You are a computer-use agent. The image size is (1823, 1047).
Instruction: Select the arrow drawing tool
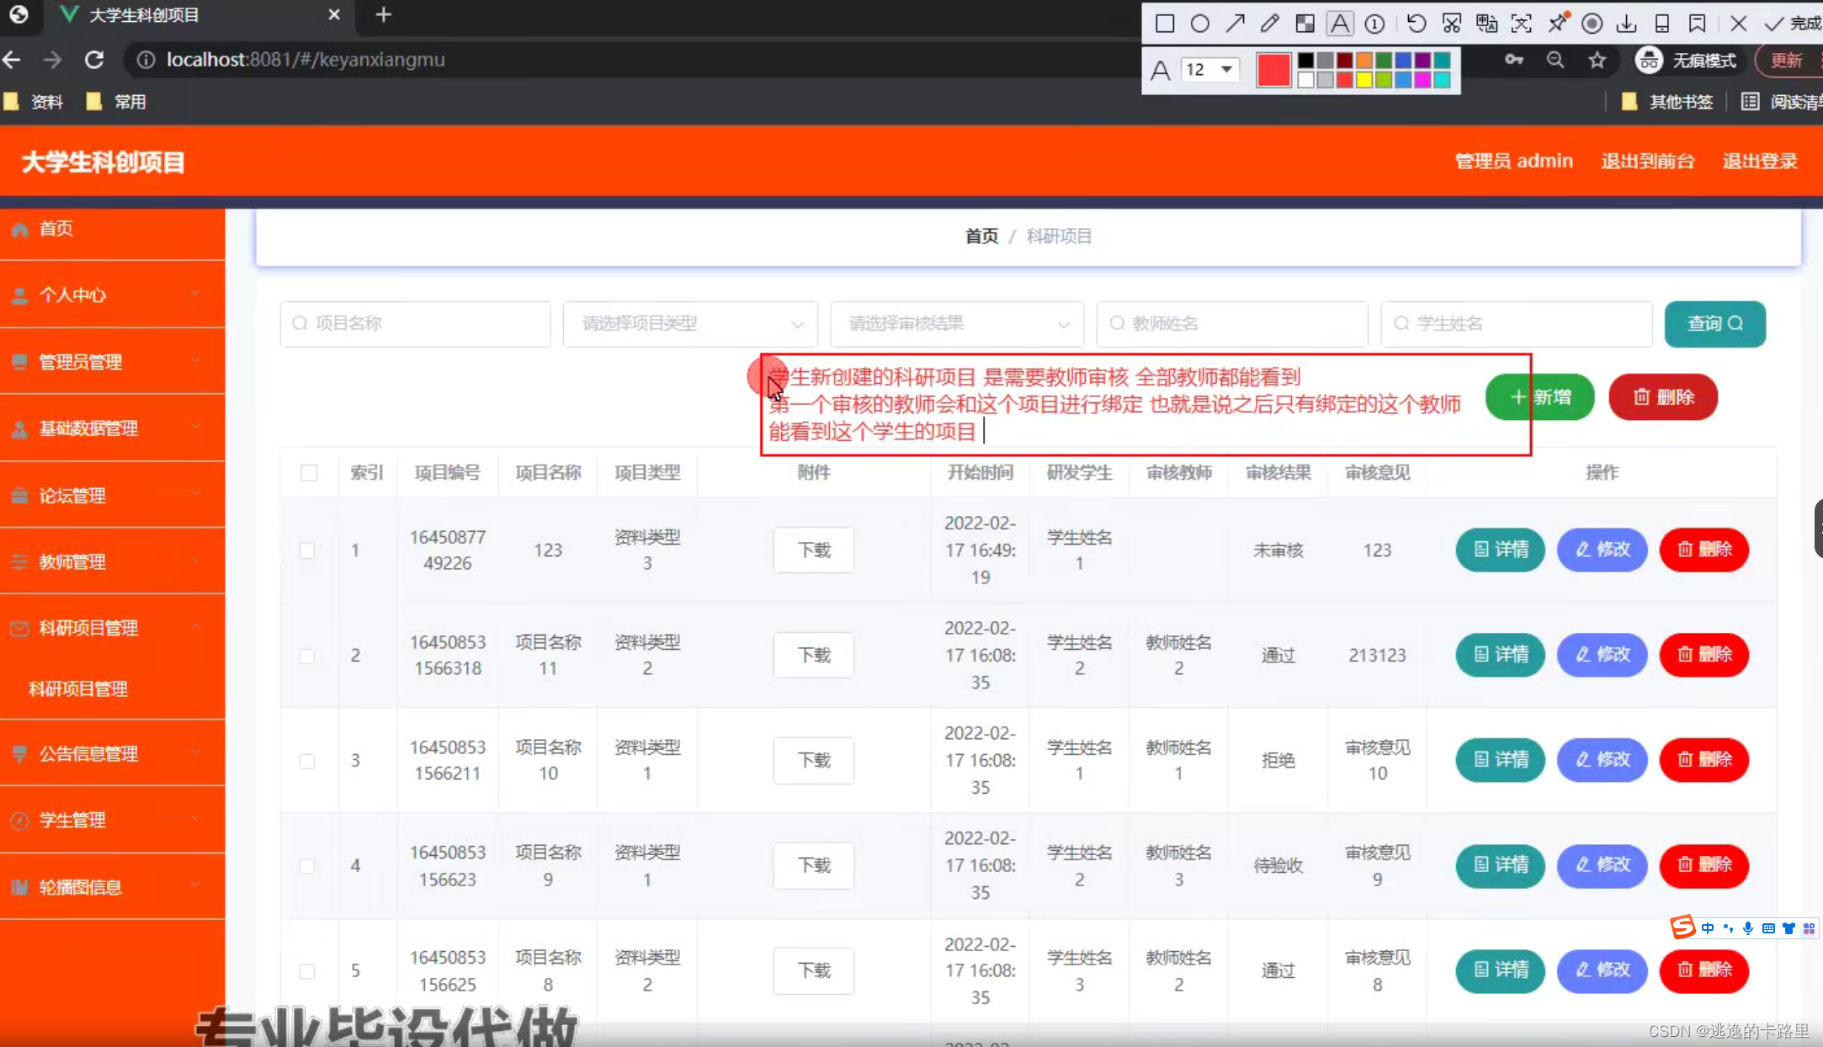pos(1235,24)
